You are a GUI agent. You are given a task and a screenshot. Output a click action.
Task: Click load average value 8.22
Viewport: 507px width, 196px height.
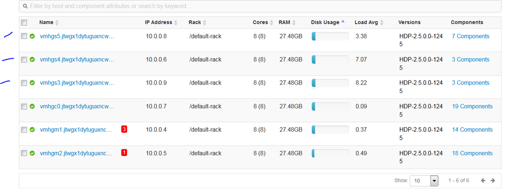361,83
